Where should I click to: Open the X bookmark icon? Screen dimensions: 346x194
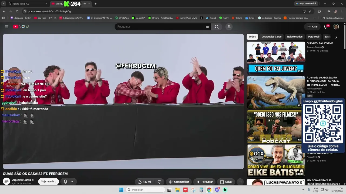click(201, 18)
